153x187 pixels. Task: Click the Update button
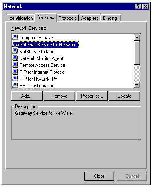pyautogui.click(x=124, y=96)
